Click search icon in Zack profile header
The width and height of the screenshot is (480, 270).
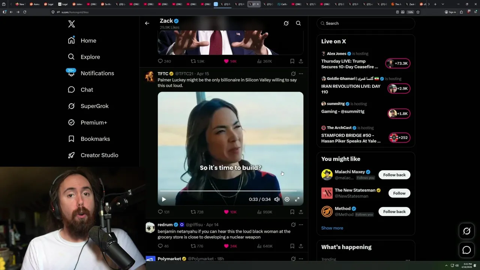(x=298, y=23)
